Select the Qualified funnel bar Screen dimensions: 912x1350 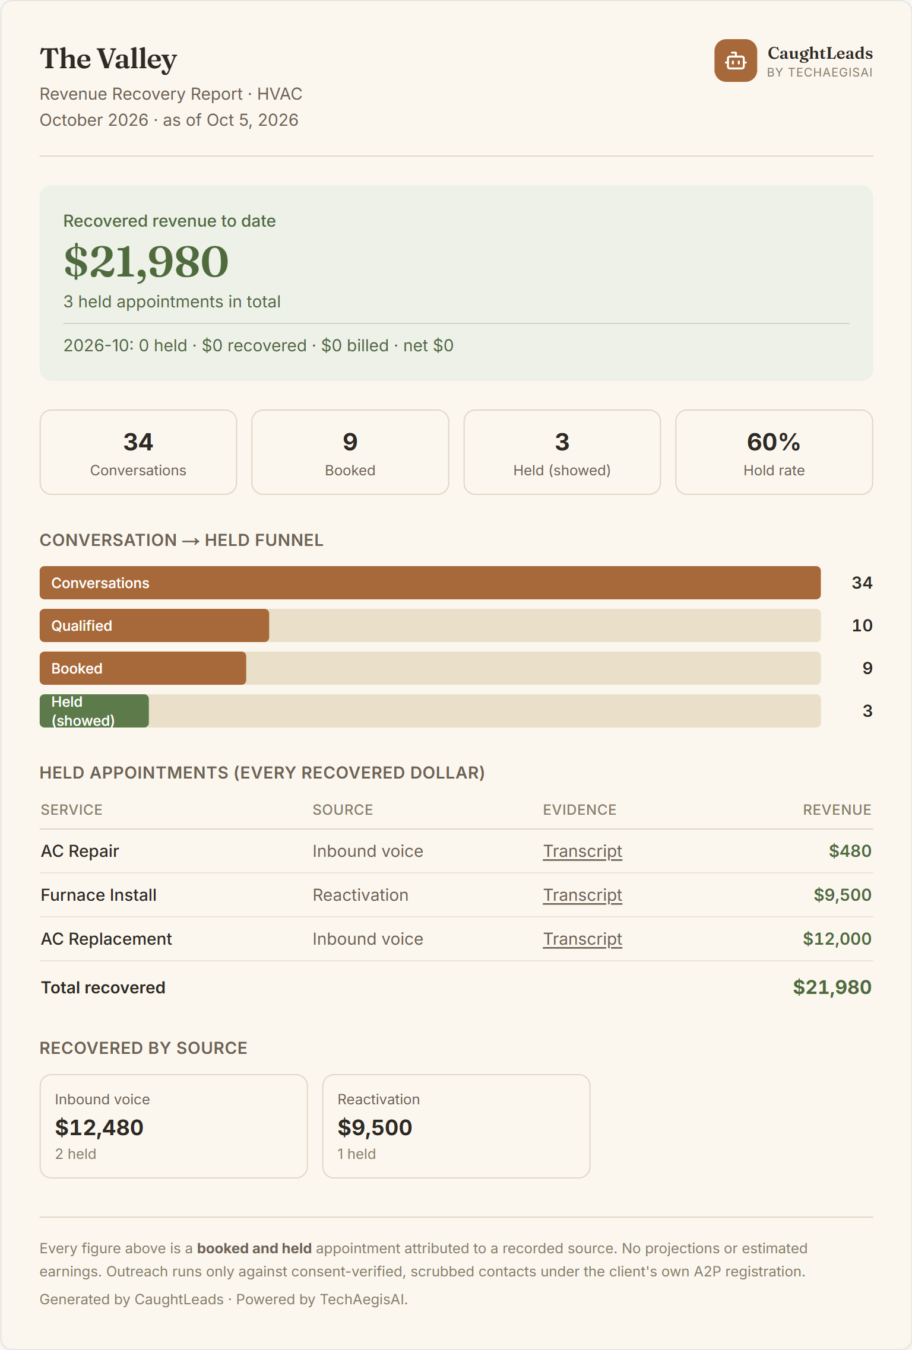coord(154,625)
